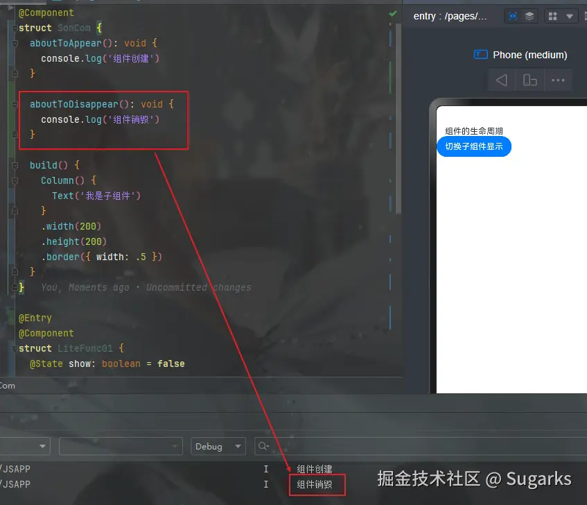Open the leftmost log panel dropdown arrow
The image size is (587, 505).
[x=42, y=446]
